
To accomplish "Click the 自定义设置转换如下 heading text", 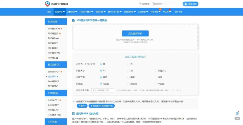I will tap(135, 57).
